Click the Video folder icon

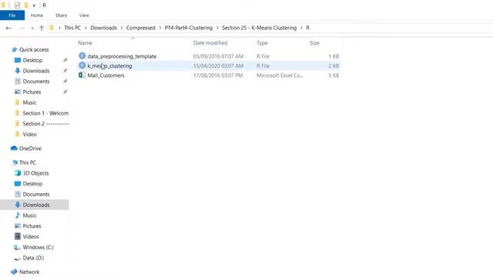(x=18, y=134)
